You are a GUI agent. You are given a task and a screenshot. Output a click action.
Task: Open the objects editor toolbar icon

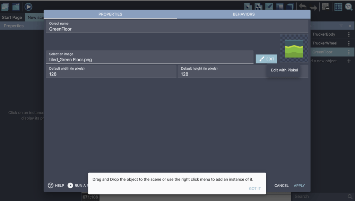[x=248, y=7]
